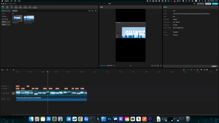The height and width of the screenshot is (123, 219).
Task: Toggle lock on the main video track
Action: [x=4, y=93]
